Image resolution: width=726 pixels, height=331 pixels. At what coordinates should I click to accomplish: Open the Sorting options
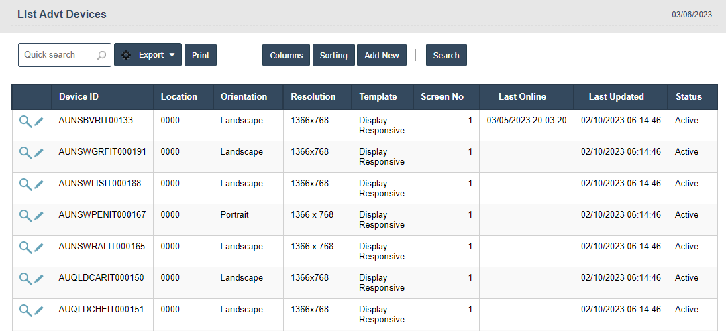333,55
